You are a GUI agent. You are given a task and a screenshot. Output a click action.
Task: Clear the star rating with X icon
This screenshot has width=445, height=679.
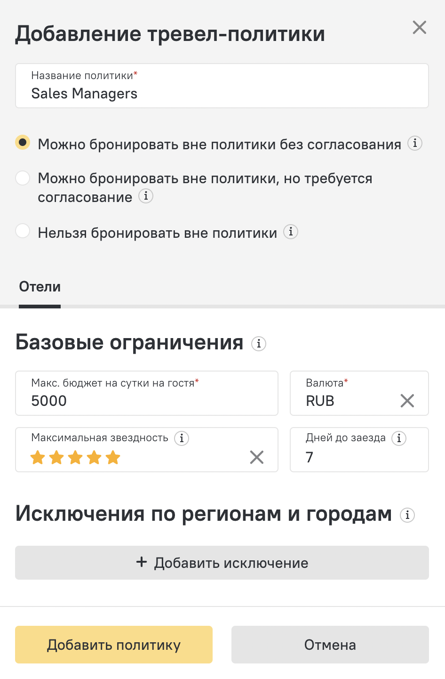coord(257,457)
